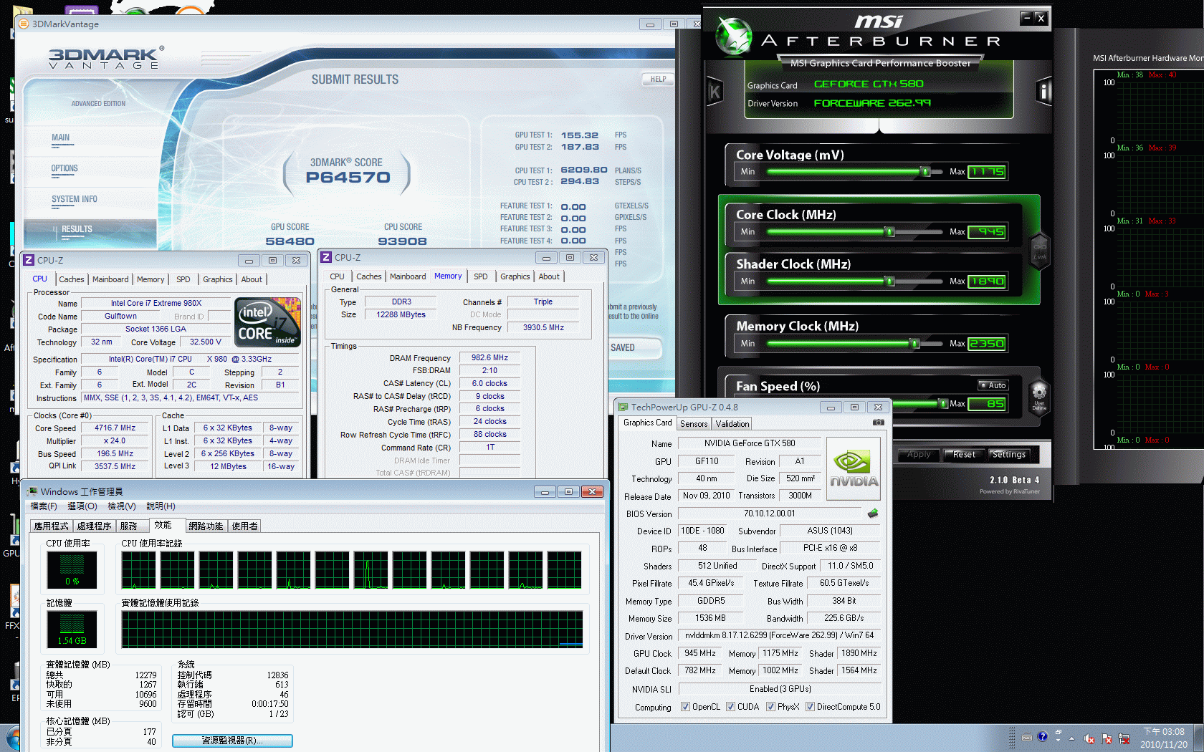Click the BIOS save icon in GPU-Z

tap(872, 514)
